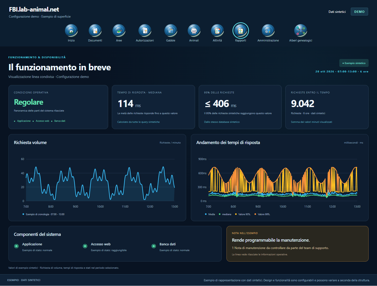Click the Banca dati chip in Condizione operativa card
The width and height of the screenshot is (377, 286).
click(x=58, y=121)
